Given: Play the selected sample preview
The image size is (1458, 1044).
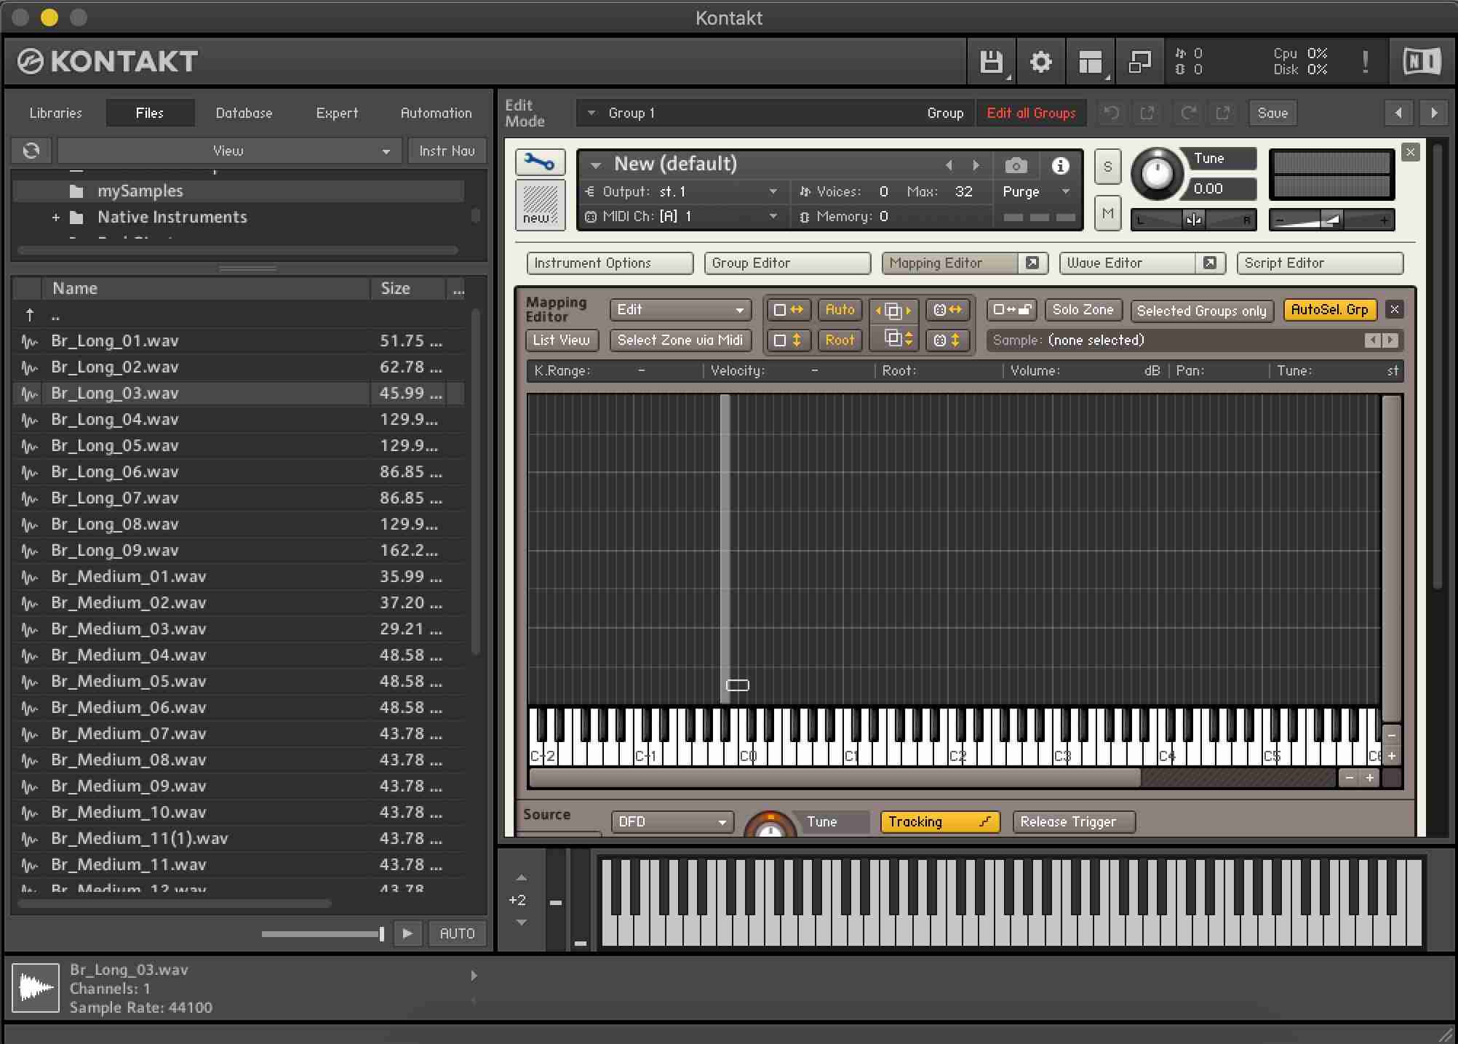Looking at the screenshot, I should (x=407, y=933).
